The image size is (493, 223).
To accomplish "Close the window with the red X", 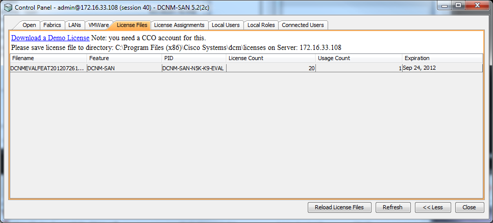I will pos(477,5).
